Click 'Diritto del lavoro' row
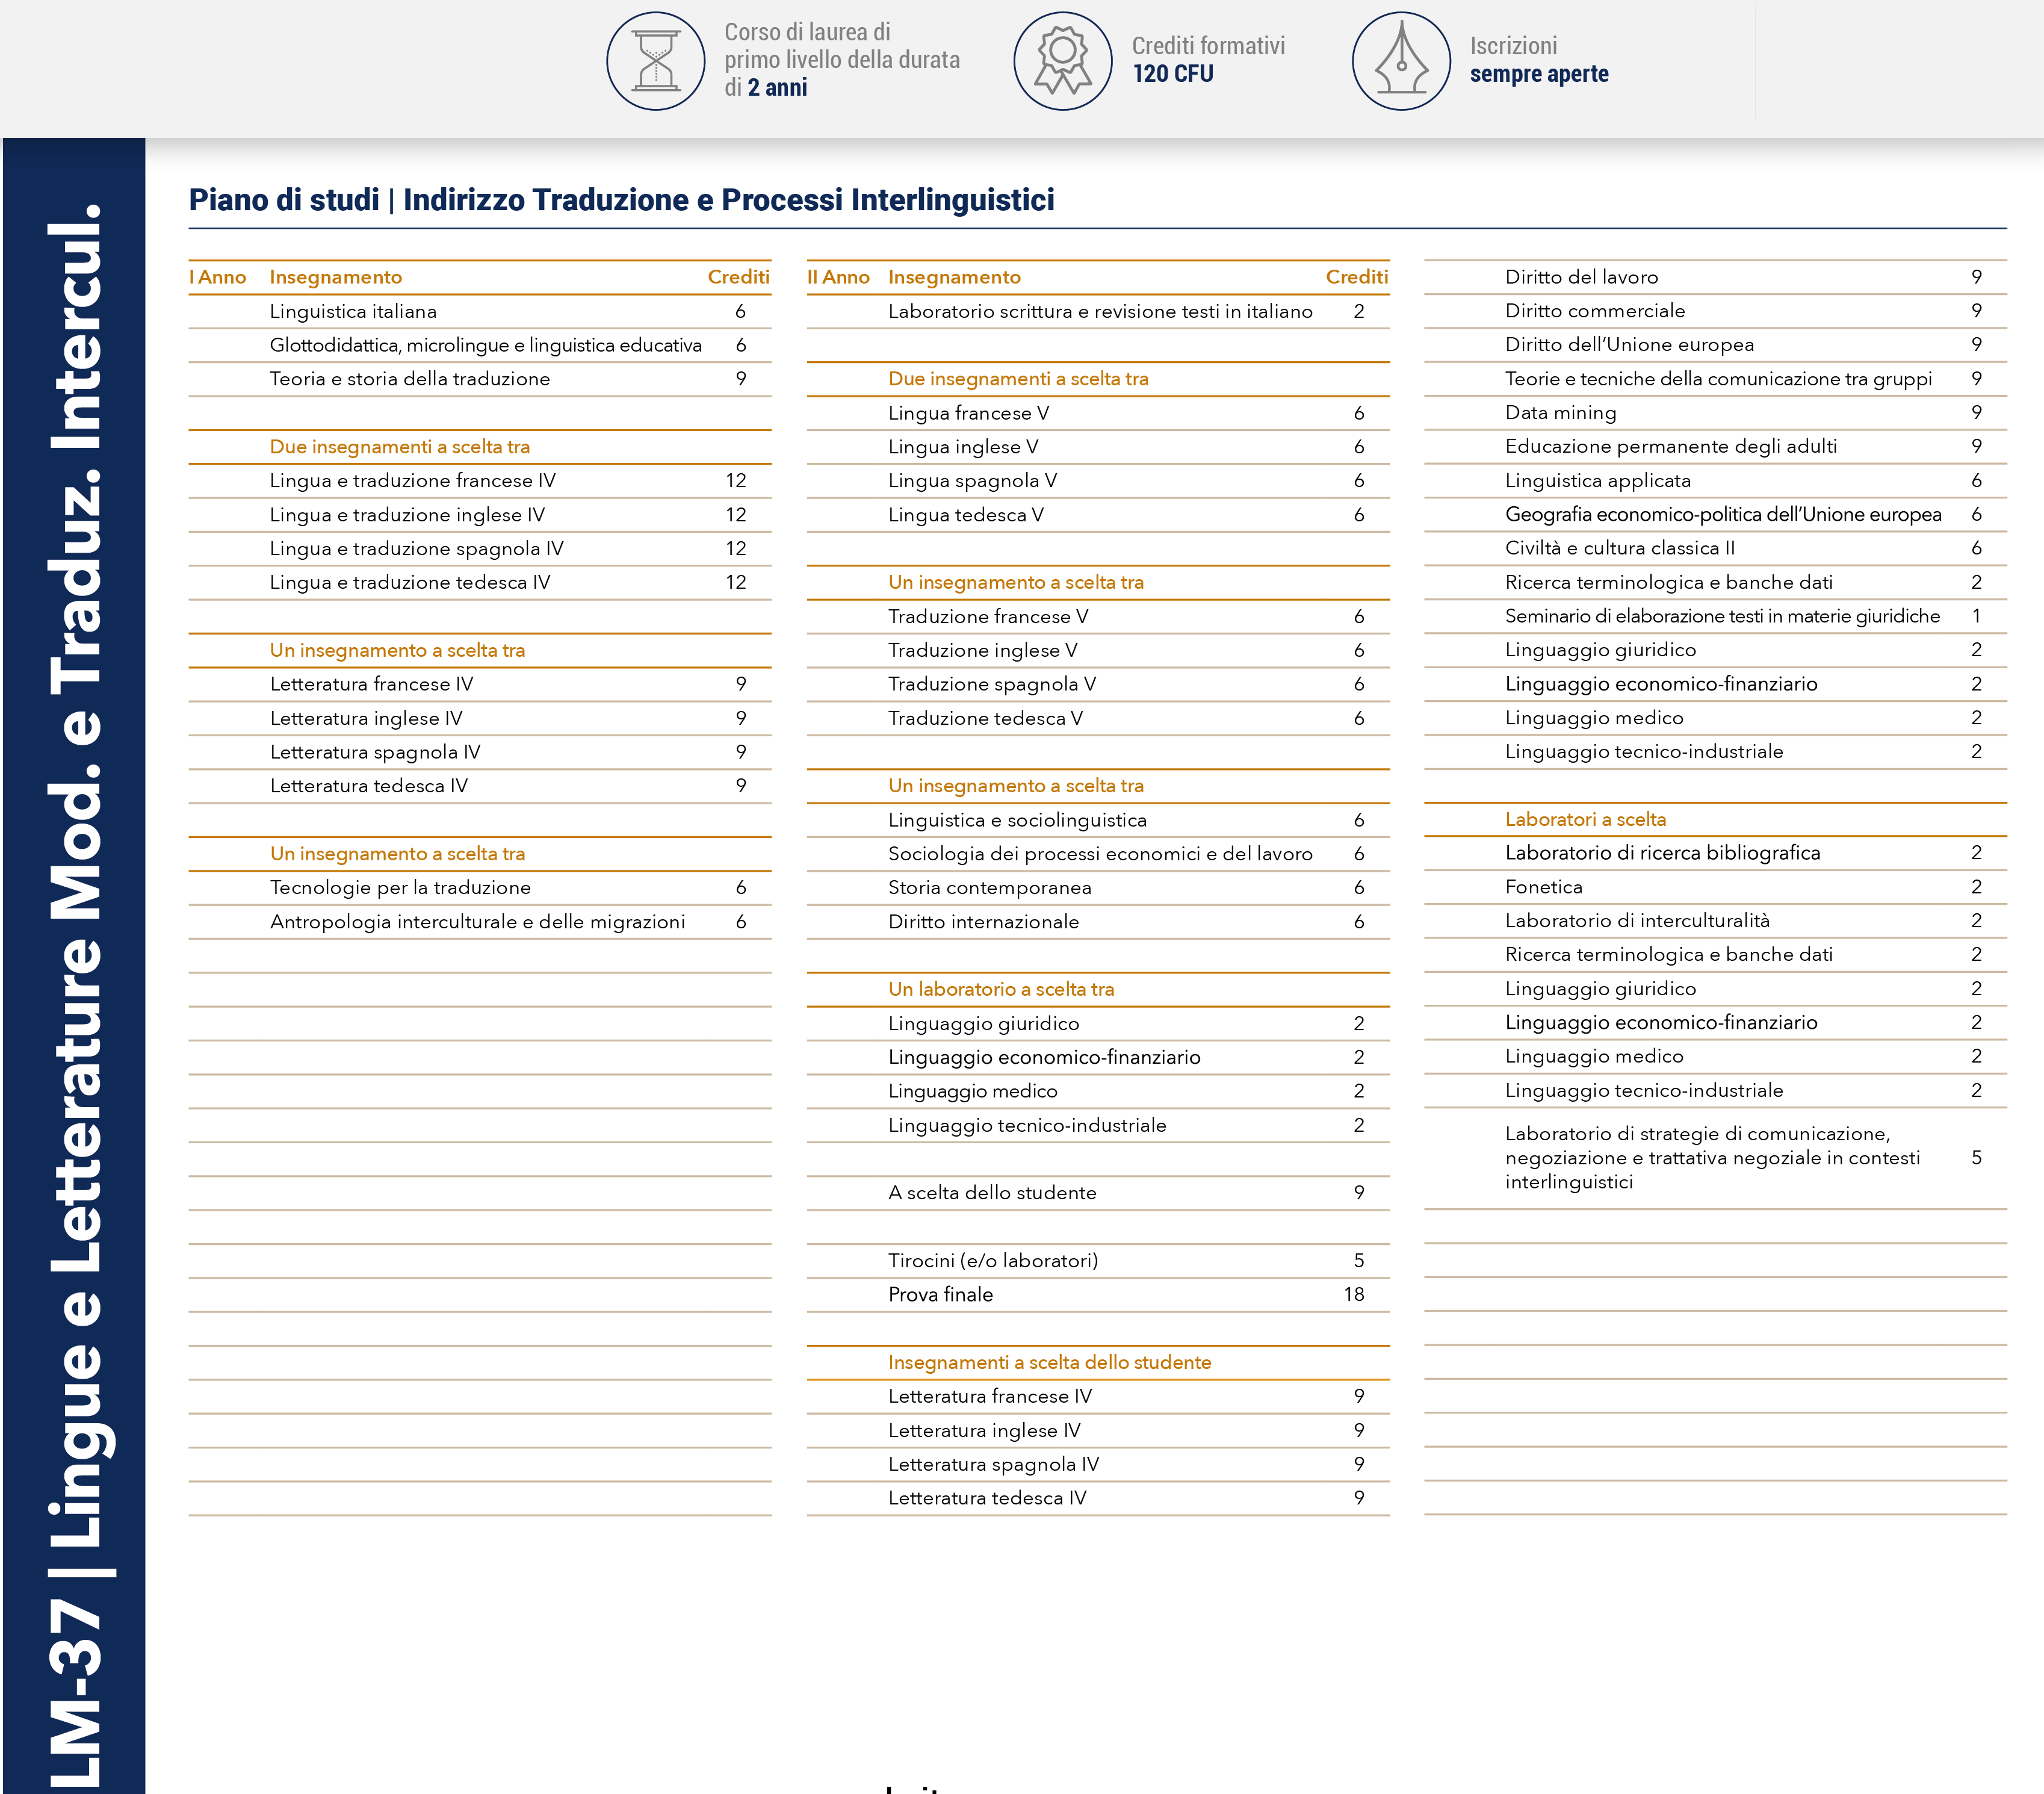The image size is (2044, 1794). pos(1715,278)
